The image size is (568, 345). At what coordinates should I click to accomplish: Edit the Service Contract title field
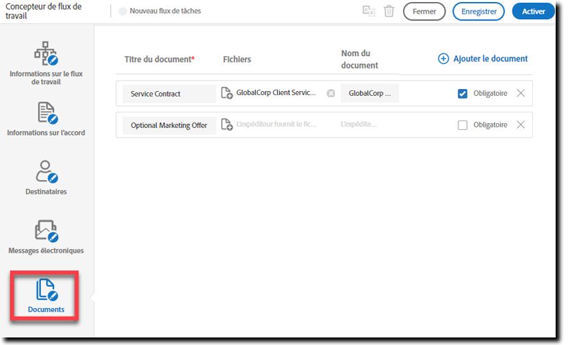[169, 94]
